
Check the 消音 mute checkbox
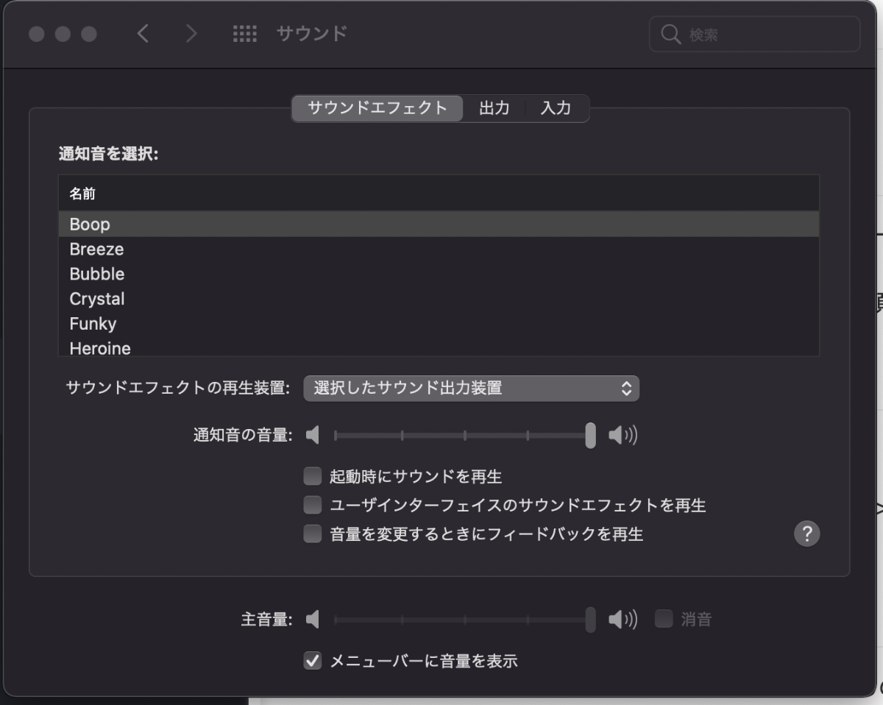coord(664,619)
